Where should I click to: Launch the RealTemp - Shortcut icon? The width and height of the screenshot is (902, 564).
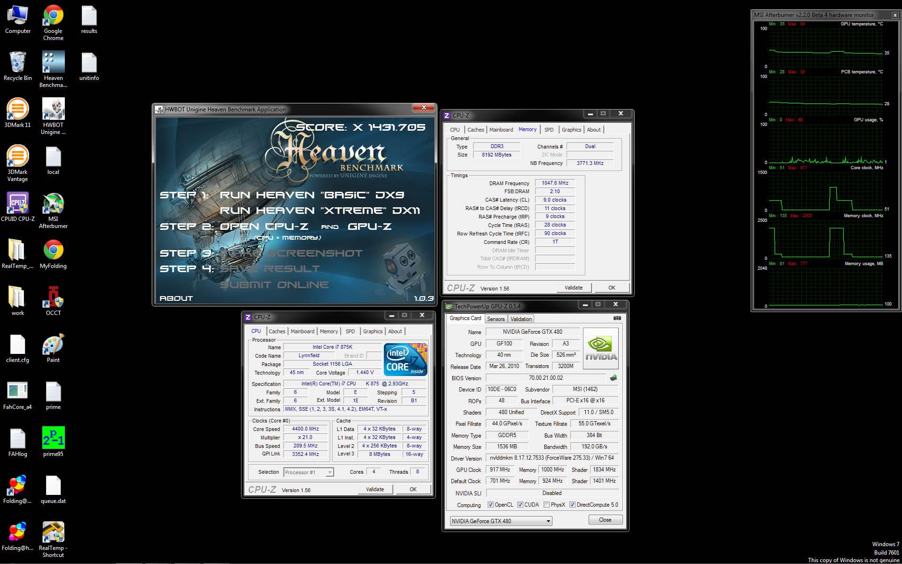click(53, 540)
